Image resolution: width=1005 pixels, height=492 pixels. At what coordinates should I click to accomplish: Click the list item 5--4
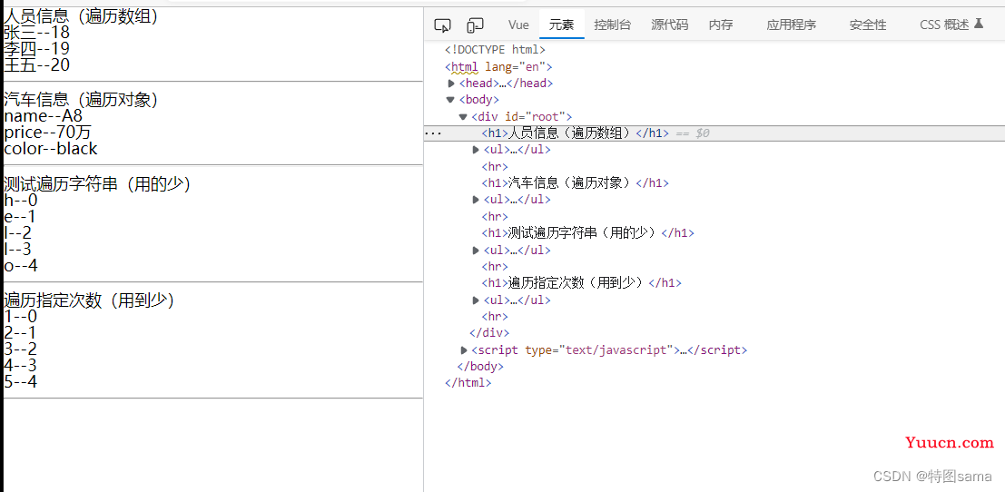[x=21, y=381]
